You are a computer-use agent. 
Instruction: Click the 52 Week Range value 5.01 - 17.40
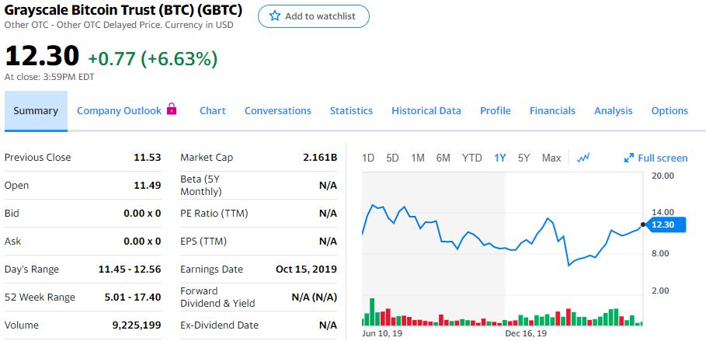point(133,298)
